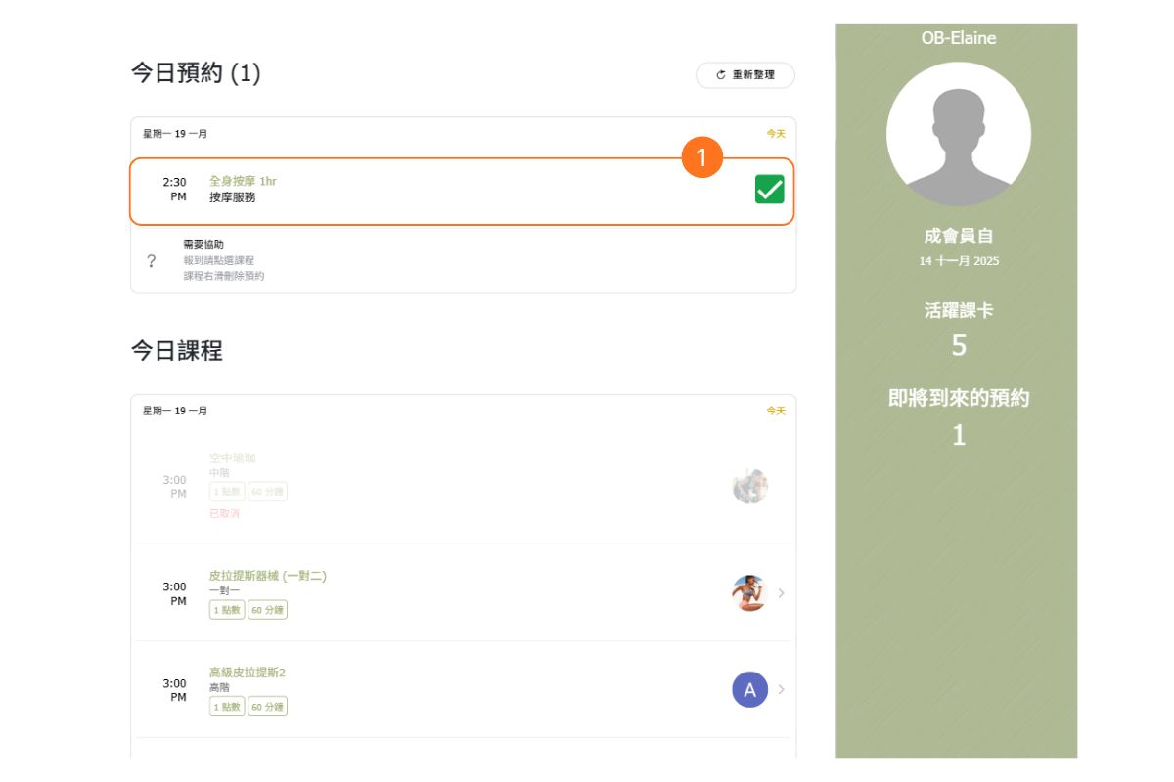Image resolution: width=1174 pixels, height=782 pixels.
Task: Expand 皮拉提斯器械 (一對二) class via chevron
Action: [781, 592]
